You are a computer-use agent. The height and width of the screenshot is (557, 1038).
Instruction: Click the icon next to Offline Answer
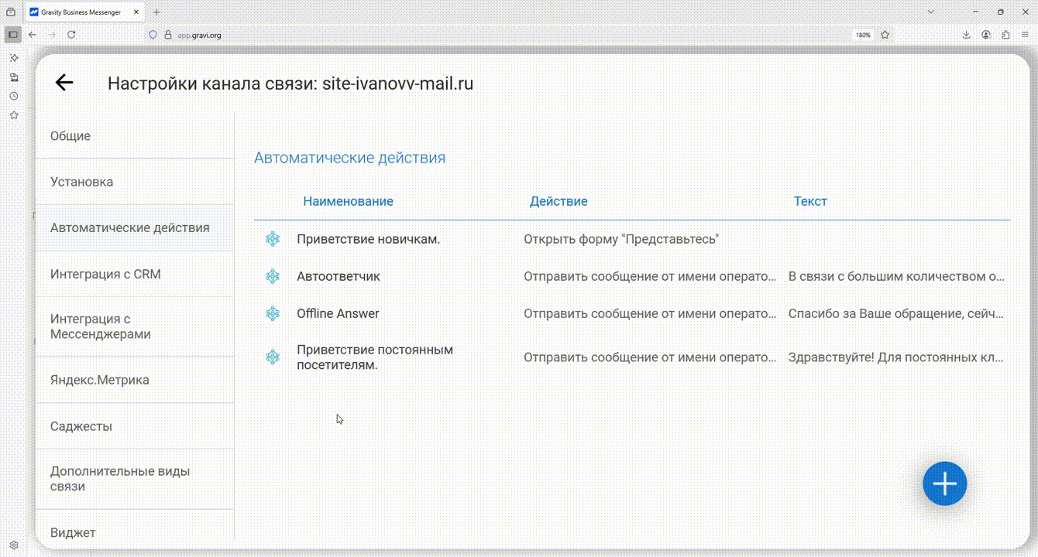pyautogui.click(x=273, y=313)
